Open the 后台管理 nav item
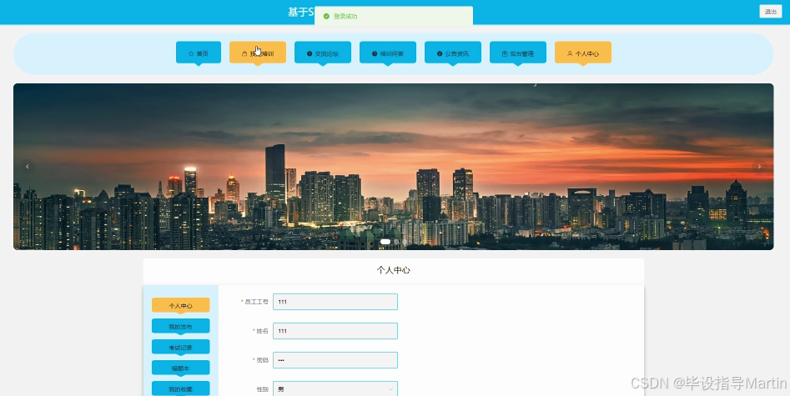This screenshot has height=396, width=790. coord(517,53)
